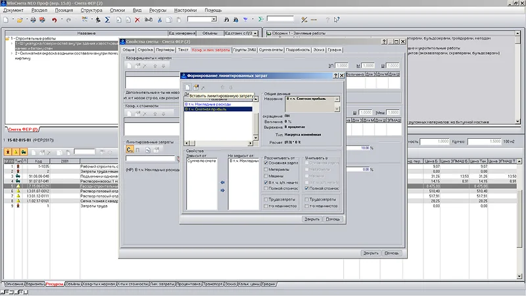Open the 'Транспорт' bottom tab
Image resolution: width=526 pixels, height=296 pixels.
pyautogui.click(x=212, y=284)
